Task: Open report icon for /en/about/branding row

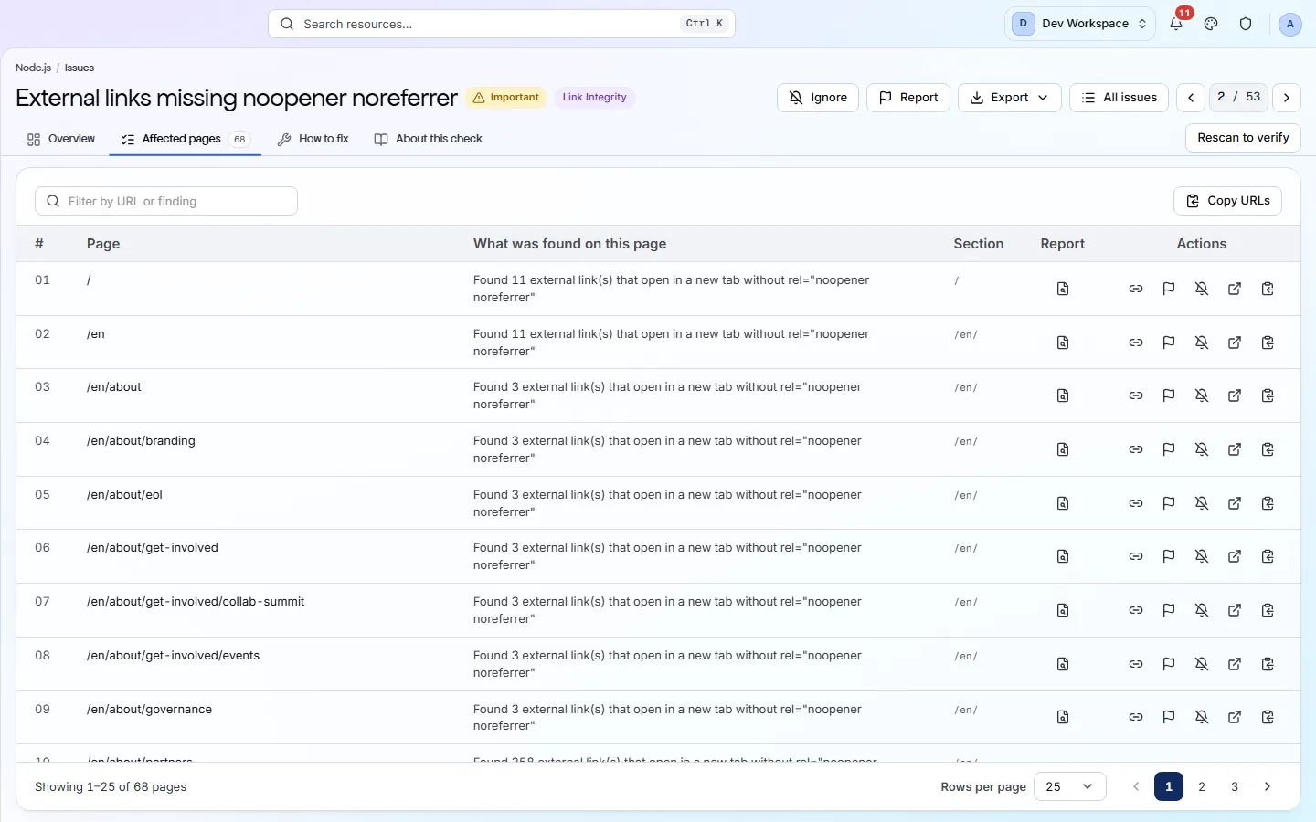Action: 1063,449
